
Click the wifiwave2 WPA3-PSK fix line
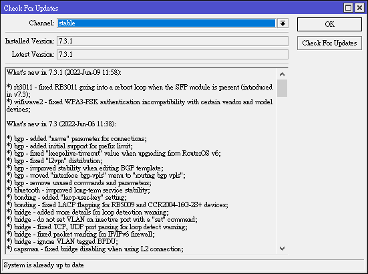pos(140,106)
